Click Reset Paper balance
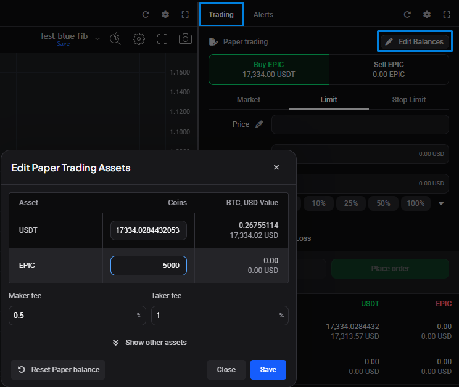 pyautogui.click(x=58, y=370)
